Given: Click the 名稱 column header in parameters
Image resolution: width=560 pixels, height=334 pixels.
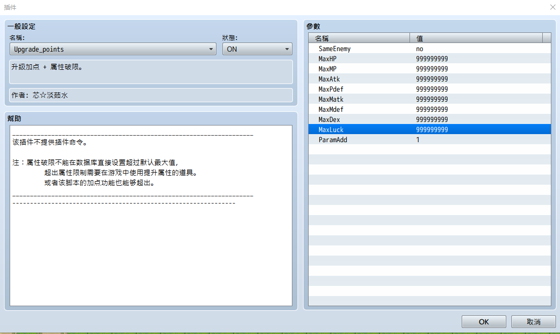Looking at the screenshot, I should [359, 38].
